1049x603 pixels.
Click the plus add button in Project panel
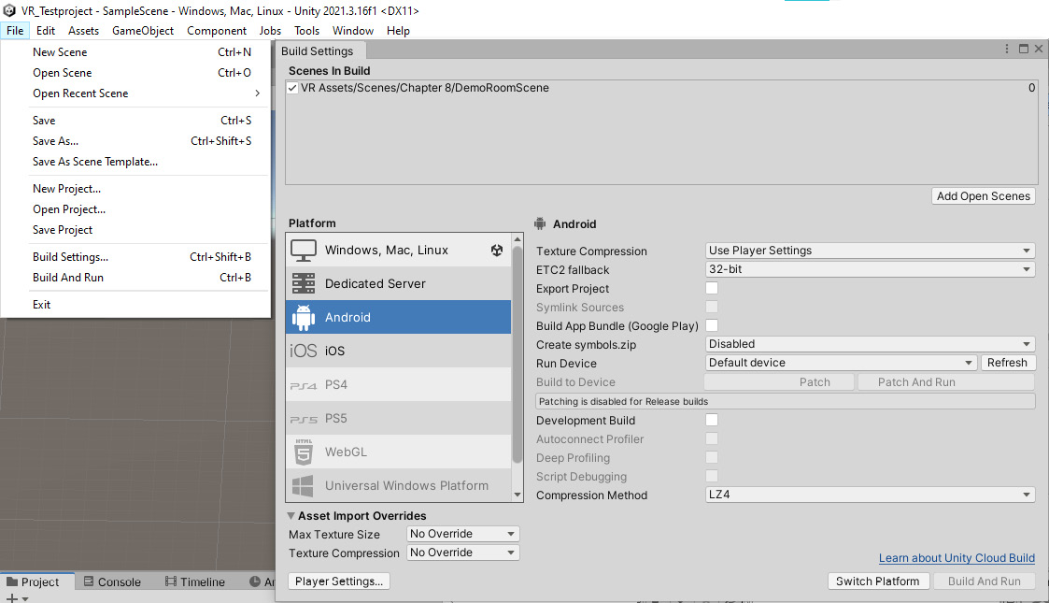tap(11, 598)
